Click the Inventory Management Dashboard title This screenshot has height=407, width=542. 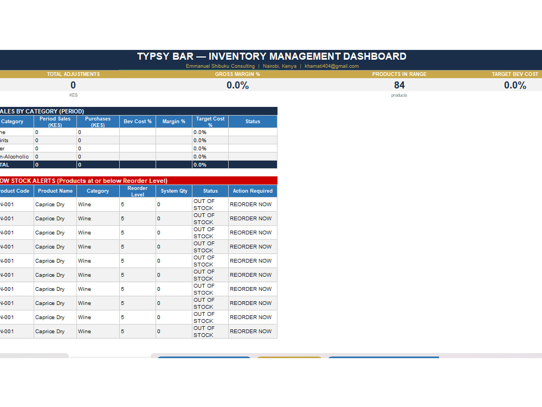tap(272, 56)
